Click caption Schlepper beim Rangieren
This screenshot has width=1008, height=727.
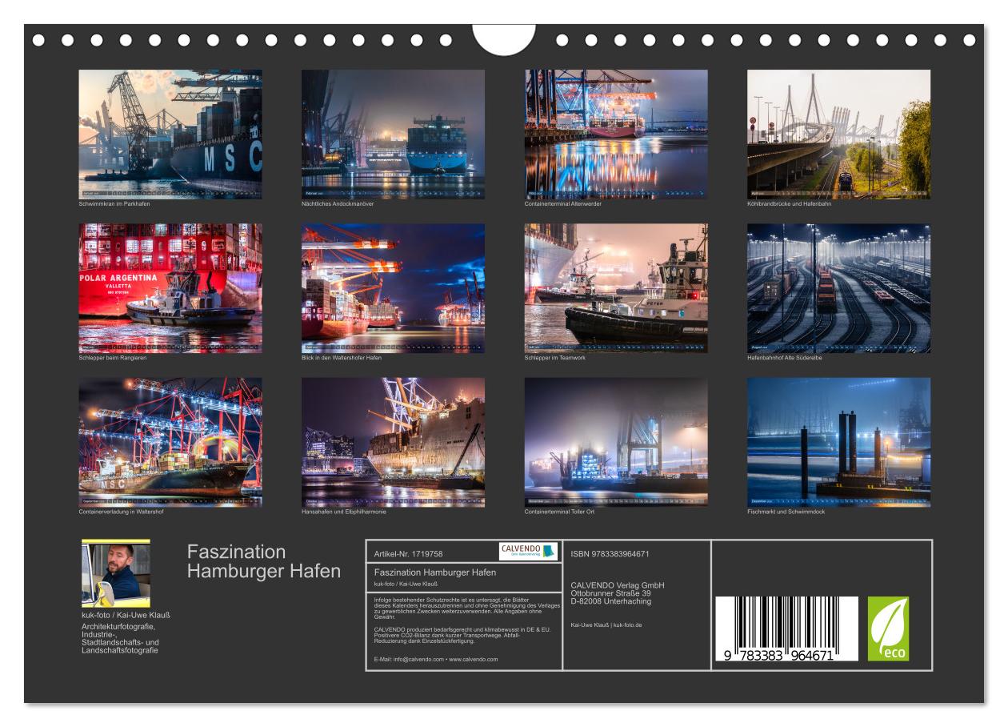(113, 358)
